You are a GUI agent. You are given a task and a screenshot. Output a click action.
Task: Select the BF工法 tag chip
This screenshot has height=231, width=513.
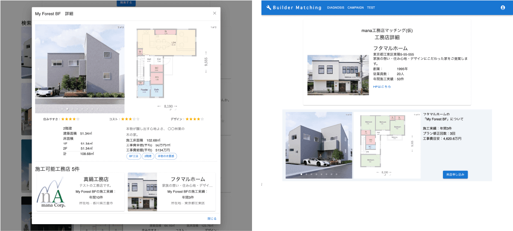click(x=134, y=156)
